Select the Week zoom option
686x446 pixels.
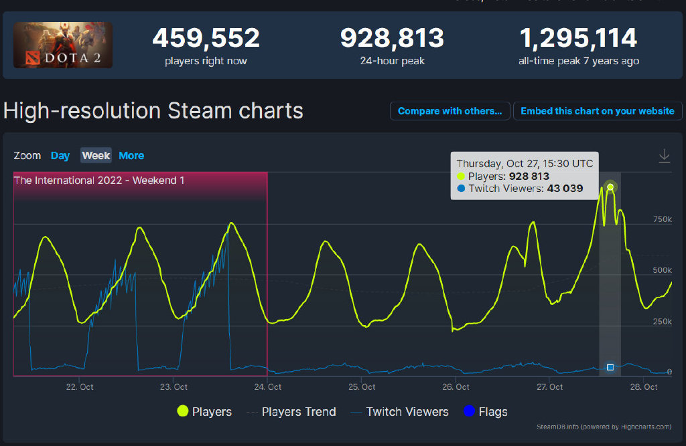[x=96, y=156]
